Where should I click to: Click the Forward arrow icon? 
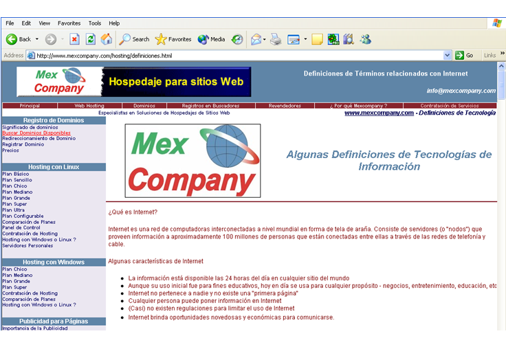click(x=50, y=39)
